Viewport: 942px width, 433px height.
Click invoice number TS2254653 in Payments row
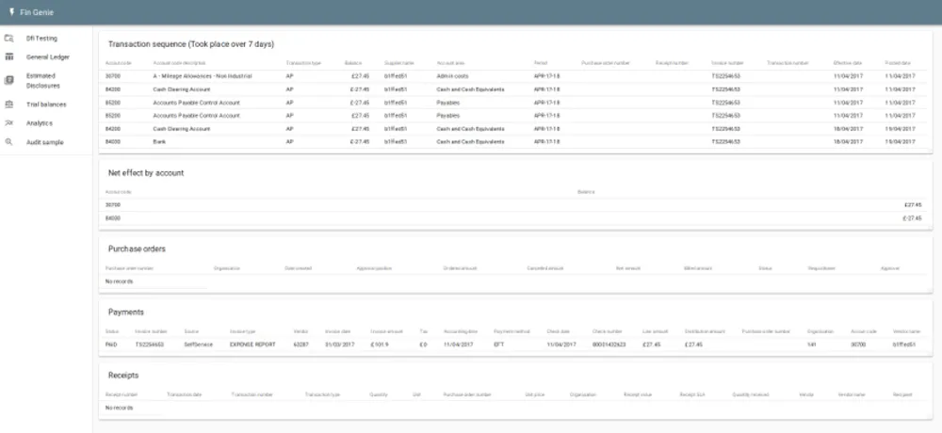coord(150,345)
